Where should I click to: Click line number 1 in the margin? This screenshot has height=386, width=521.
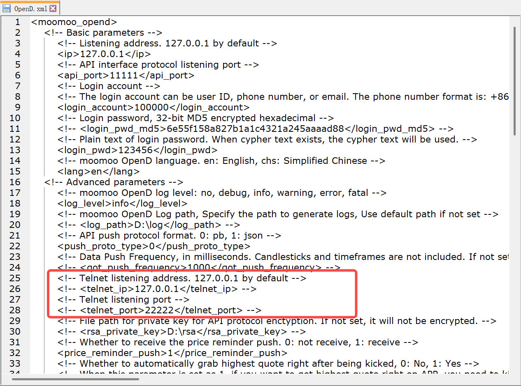17,22
